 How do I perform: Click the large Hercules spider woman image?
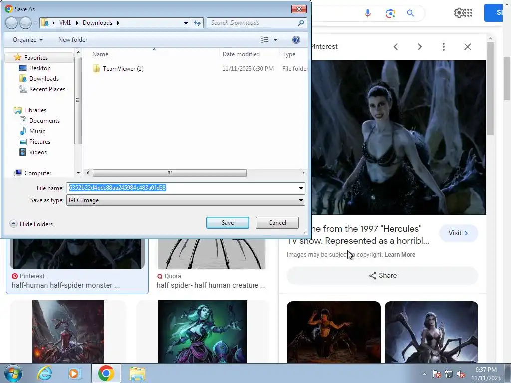tap(399, 137)
